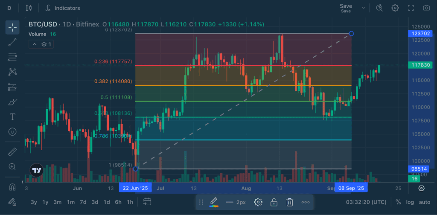This screenshot has height=215, width=437.
Task: Switch to the 3m time range
Action: [57, 202]
